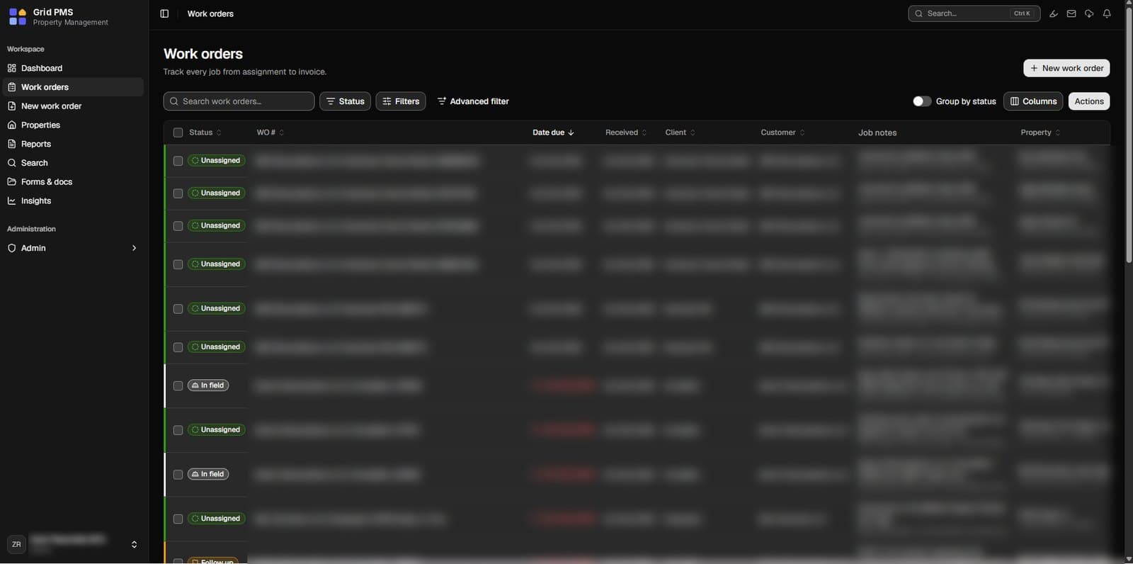Viewport: 1133px width, 564px height.
Task: Open the Actions menu
Action: 1089,101
